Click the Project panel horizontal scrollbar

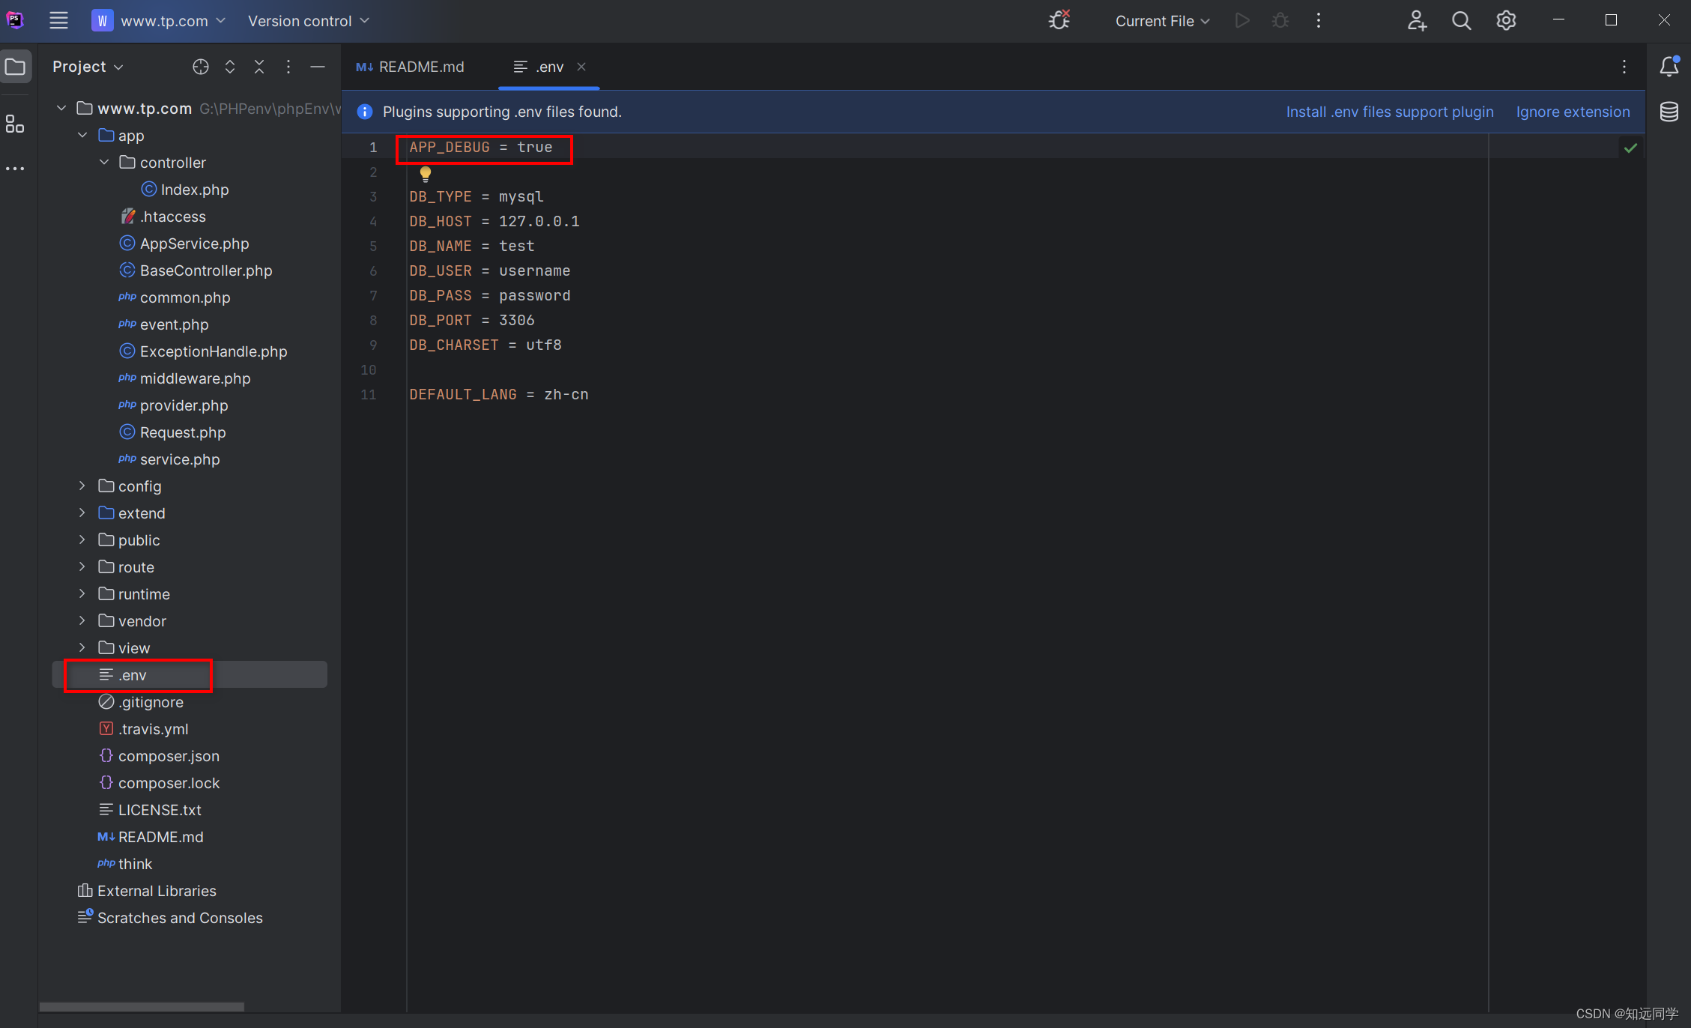[x=142, y=1006]
